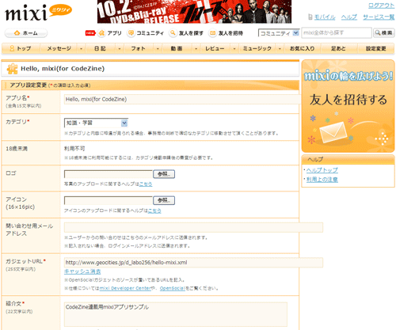Expand the メッセージ tab arrow
This screenshot has width=396, height=330.
pyautogui.click(x=82, y=48)
